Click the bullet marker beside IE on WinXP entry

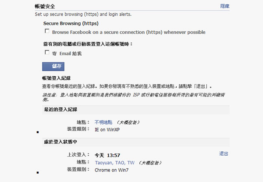[x=38, y=132]
